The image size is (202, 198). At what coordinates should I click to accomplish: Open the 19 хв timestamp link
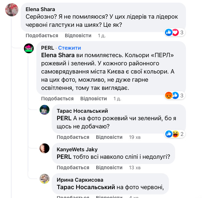(135, 137)
